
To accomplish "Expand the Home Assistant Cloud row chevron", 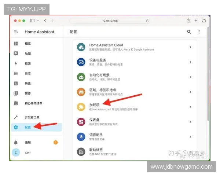I will point(190,47).
